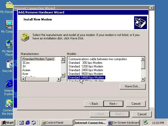Image resolution: width=168 pixels, height=126 pixels.
Task: Switch to Internet Connection Wizard taskbar button
Action: tap(90, 123)
